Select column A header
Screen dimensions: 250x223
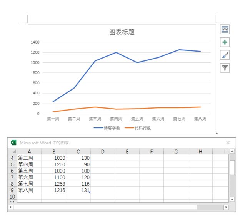click(x=29, y=151)
